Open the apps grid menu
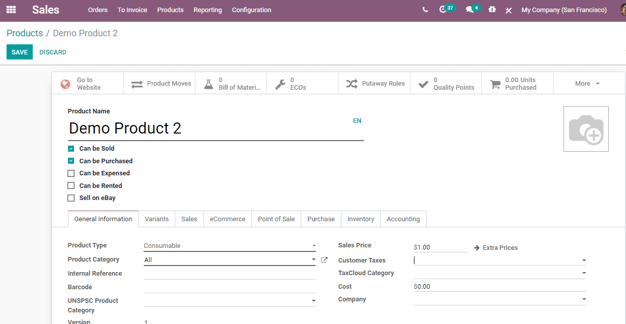Image resolution: width=626 pixels, height=324 pixels. point(11,10)
